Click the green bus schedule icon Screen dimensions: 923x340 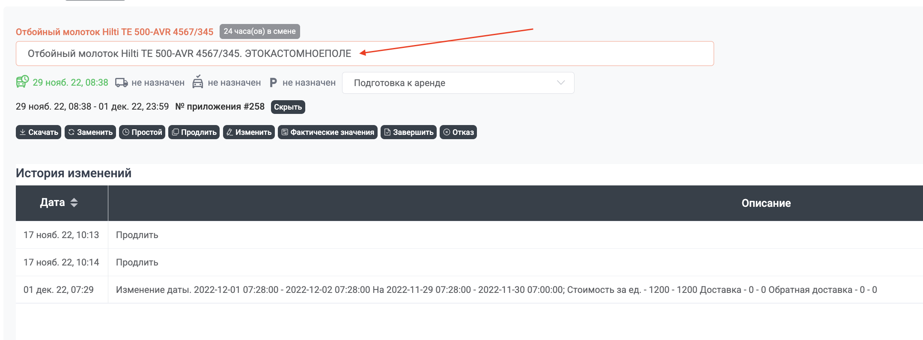(x=22, y=81)
